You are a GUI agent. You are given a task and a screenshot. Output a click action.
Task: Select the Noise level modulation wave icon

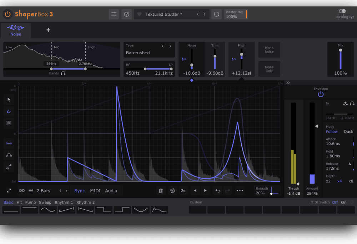184,59
